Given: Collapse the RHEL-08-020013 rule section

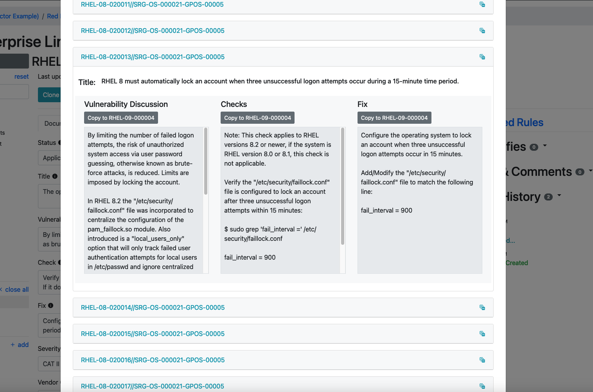Looking at the screenshot, I should (153, 57).
